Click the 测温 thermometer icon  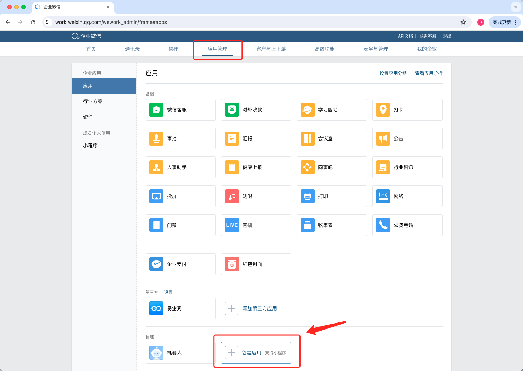(x=232, y=196)
